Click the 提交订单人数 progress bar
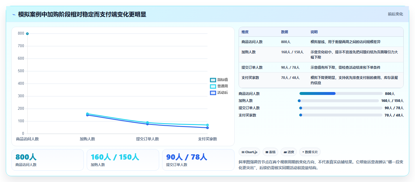Viewport: 415px width, 182px height. click(x=341, y=108)
